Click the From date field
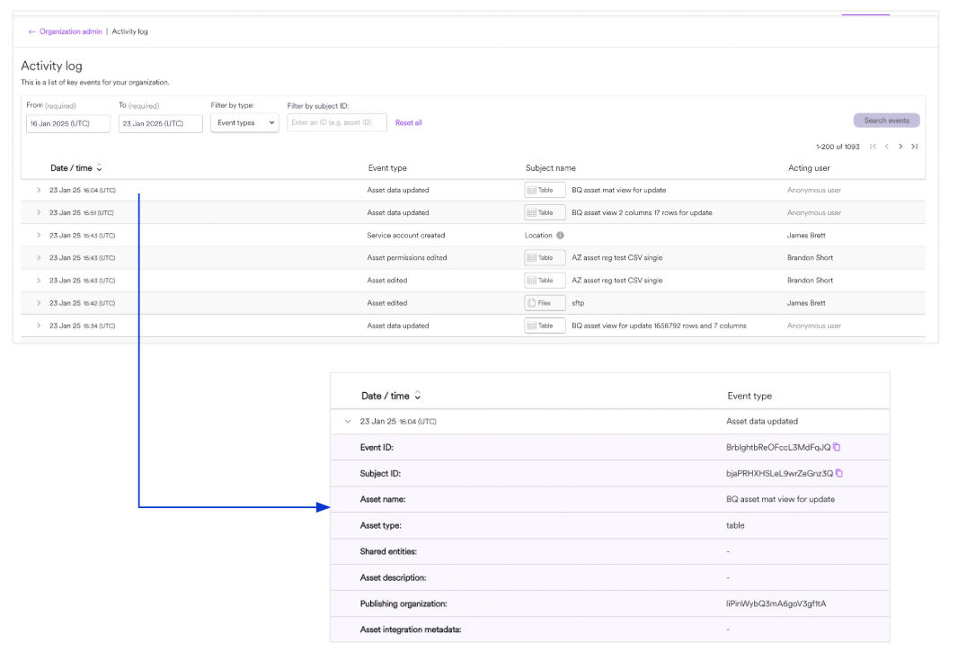 pyautogui.click(x=68, y=123)
